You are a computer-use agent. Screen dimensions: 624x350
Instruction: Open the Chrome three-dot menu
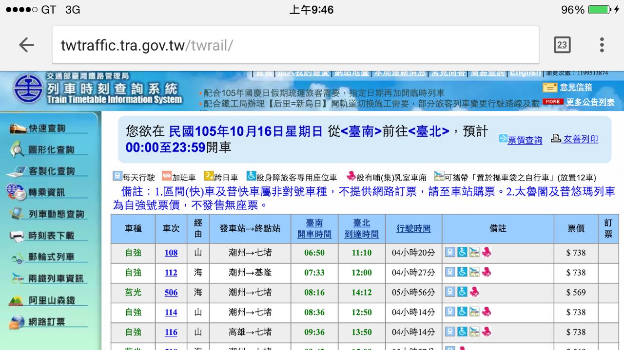click(602, 45)
